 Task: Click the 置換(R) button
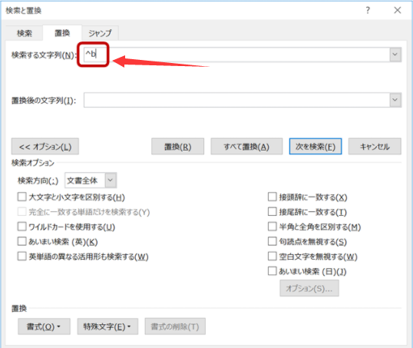(177, 147)
